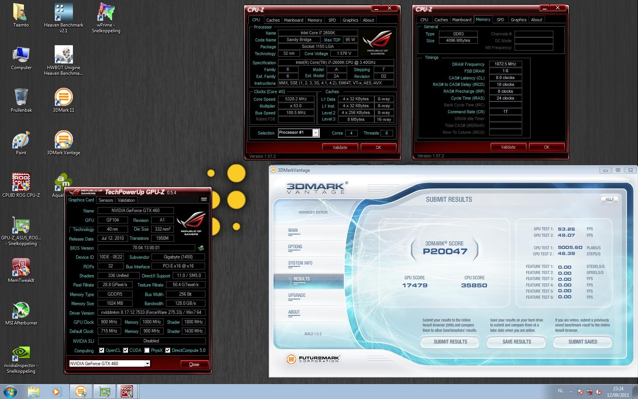
Task: Open the wPrime shortcut icon
Action: point(106,18)
